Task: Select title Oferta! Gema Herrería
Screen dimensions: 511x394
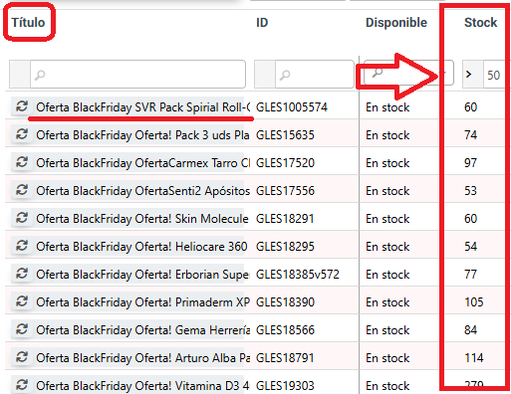Action: click(142, 330)
